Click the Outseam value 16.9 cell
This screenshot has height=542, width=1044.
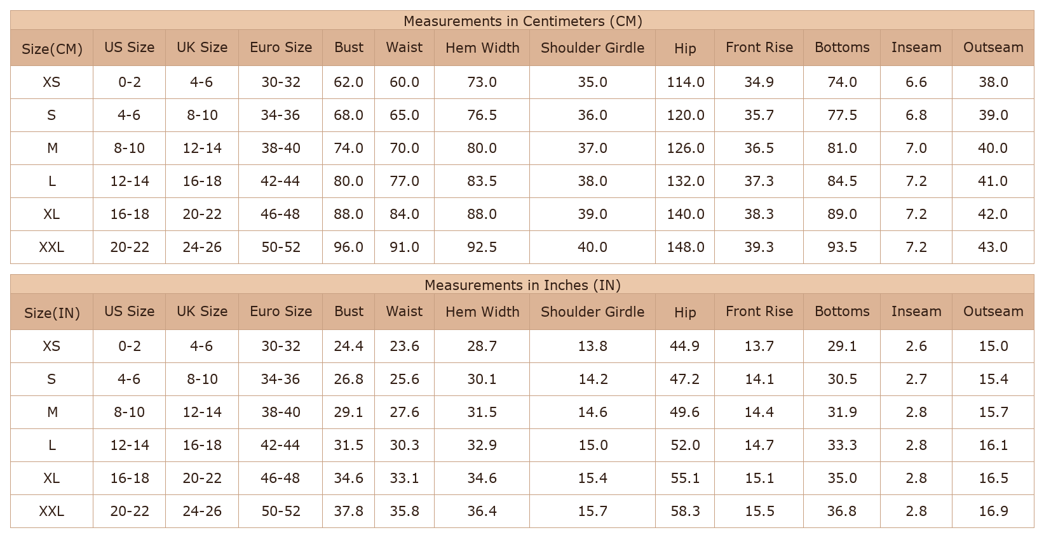[x=993, y=511]
